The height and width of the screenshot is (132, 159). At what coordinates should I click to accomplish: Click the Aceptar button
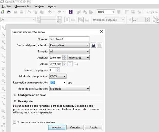pyautogui.click(x=56, y=127)
